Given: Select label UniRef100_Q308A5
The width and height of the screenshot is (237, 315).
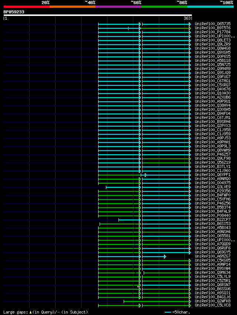Looking at the screenshot, I should tap(213, 109).
